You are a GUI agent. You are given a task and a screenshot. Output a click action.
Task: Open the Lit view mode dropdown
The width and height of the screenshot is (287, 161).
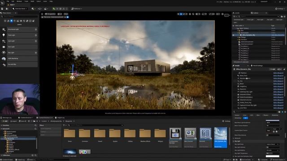click(x=60, y=14)
